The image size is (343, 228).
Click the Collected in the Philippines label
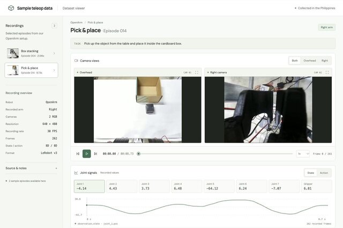316,8
